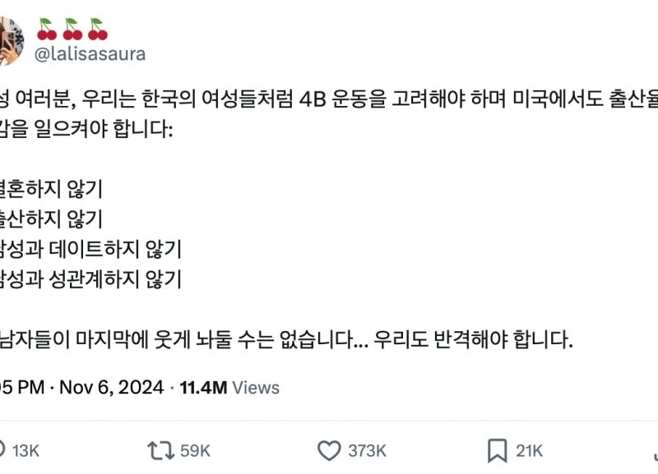The height and width of the screenshot is (474, 658).
Task: Bookmark this tweet using the bookmark icon
Action: pyautogui.click(x=497, y=450)
